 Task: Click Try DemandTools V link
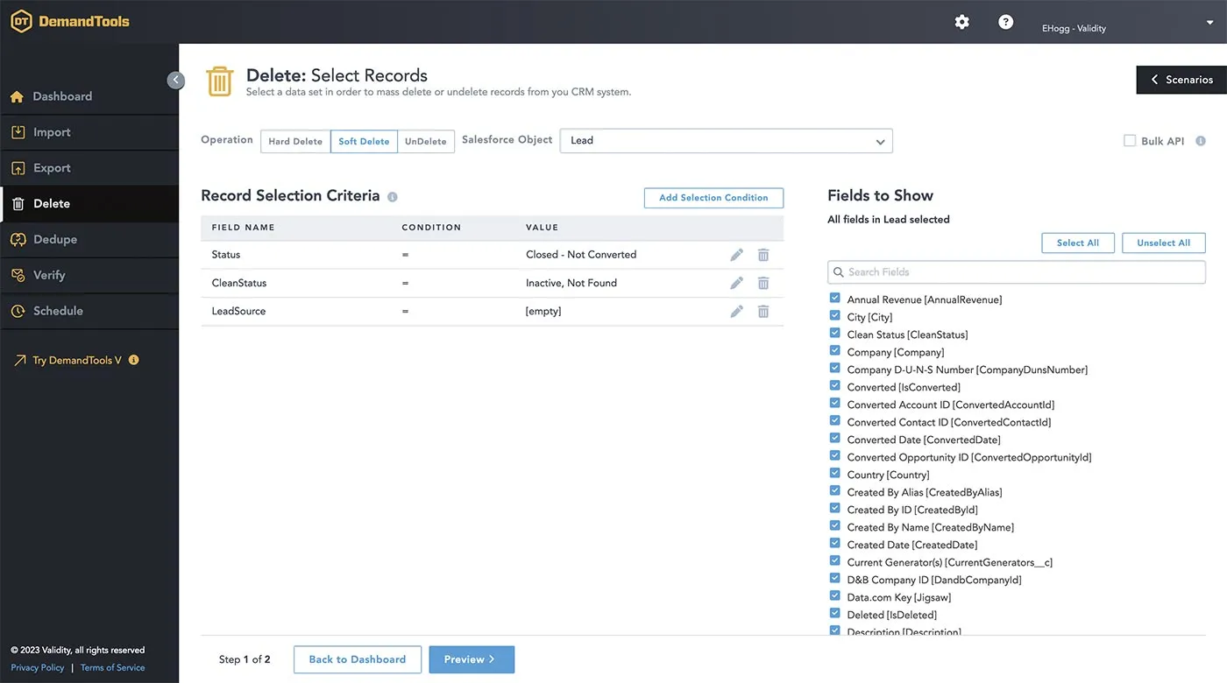77,360
